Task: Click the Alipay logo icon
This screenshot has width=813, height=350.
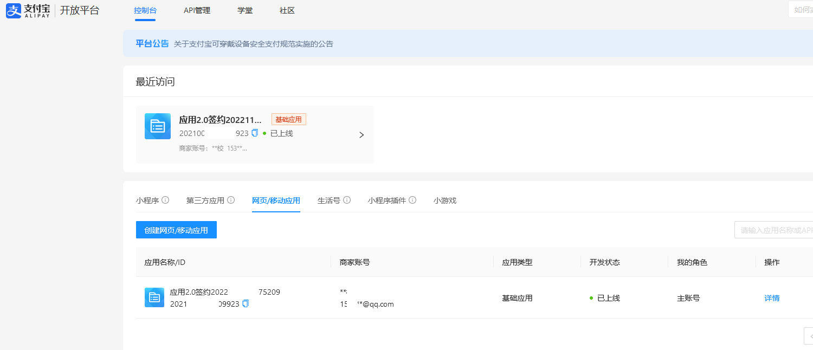Action: (x=14, y=11)
